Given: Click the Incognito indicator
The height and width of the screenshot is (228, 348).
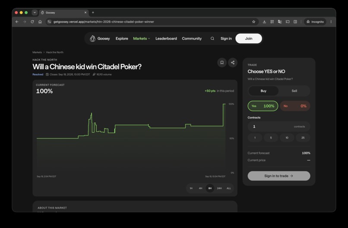Looking at the screenshot, I should 315,22.
